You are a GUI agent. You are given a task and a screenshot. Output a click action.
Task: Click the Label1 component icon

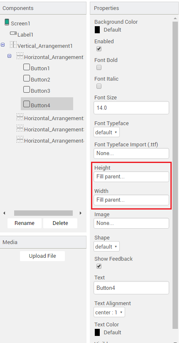pos(13,33)
